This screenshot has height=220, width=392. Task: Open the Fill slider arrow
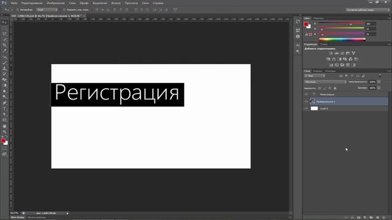click(x=379, y=88)
